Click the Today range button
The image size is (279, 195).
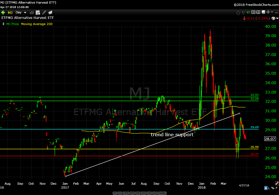pyautogui.click(x=162, y=193)
